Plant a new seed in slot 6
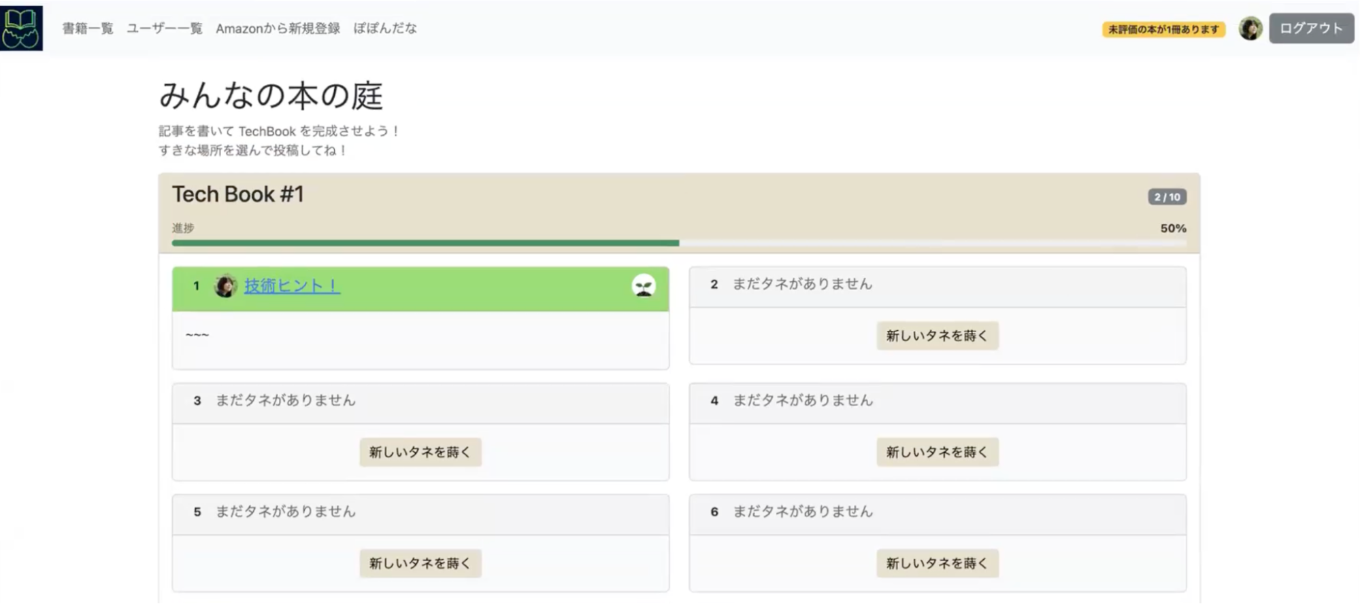The width and height of the screenshot is (1360, 604). [x=937, y=563]
